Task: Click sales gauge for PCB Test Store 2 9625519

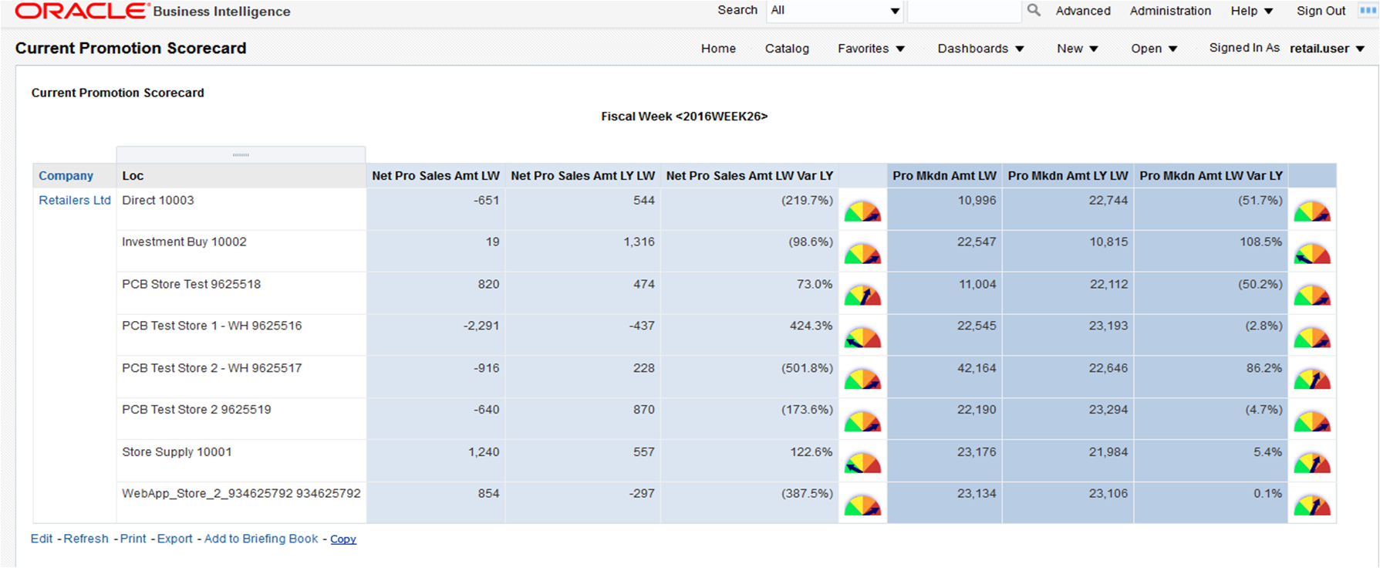Action: click(862, 421)
